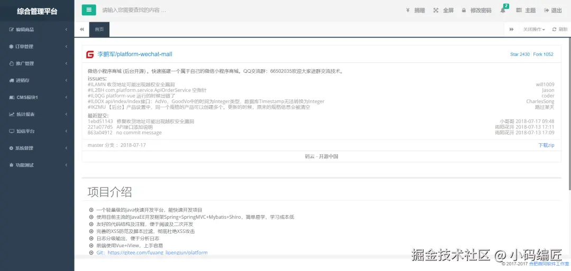Click the 项目介绍 heading
Screen dimensions: 571x271
point(109,192)
